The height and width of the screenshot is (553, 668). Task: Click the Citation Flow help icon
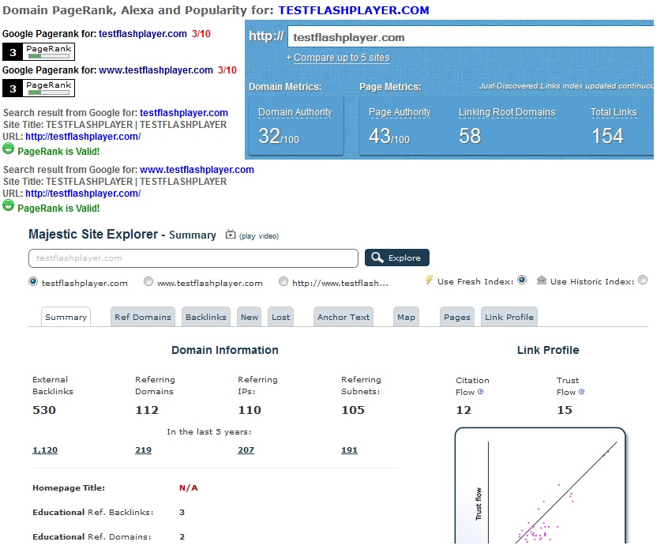pyautogui.click(x=481, y=391)
